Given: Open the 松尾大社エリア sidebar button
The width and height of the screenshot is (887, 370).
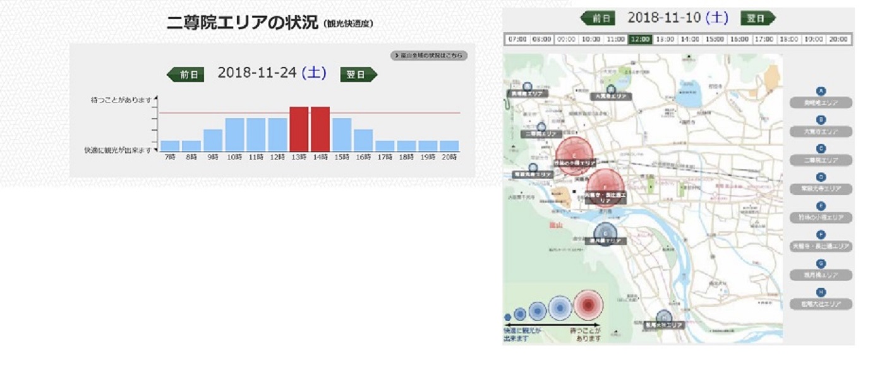Looking at the screenshot, I should 821,304.
